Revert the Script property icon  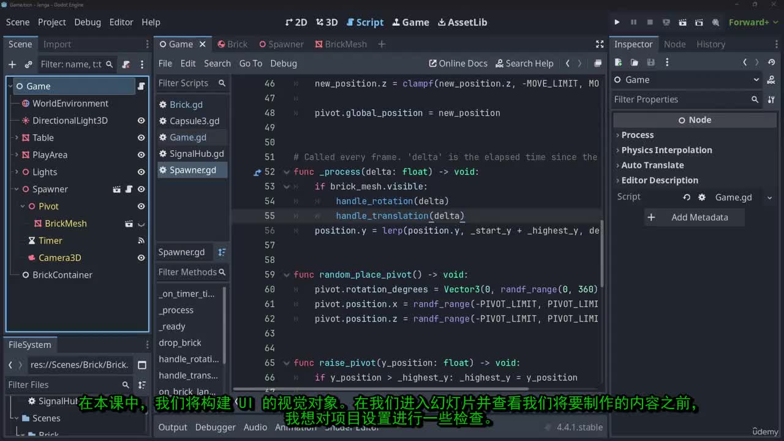(687, 197)
